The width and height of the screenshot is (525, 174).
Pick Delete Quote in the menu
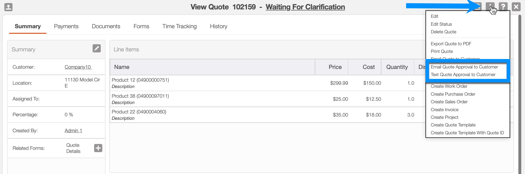pos(443,32)
